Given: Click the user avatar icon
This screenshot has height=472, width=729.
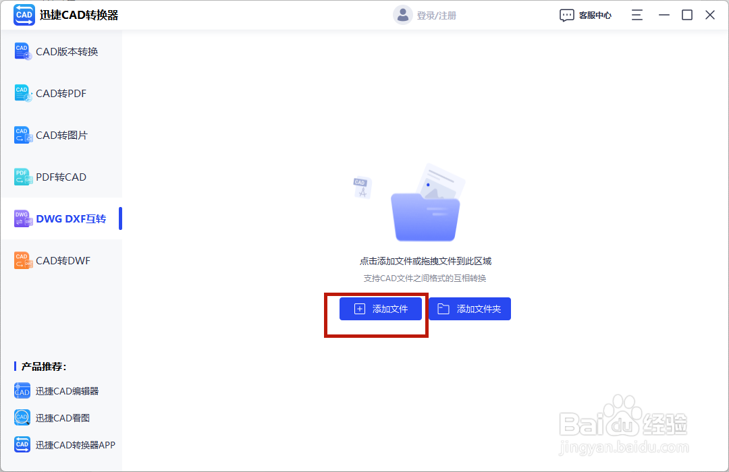Looking at the screenshot, I should pyautogui.click(x=403, y=14).
